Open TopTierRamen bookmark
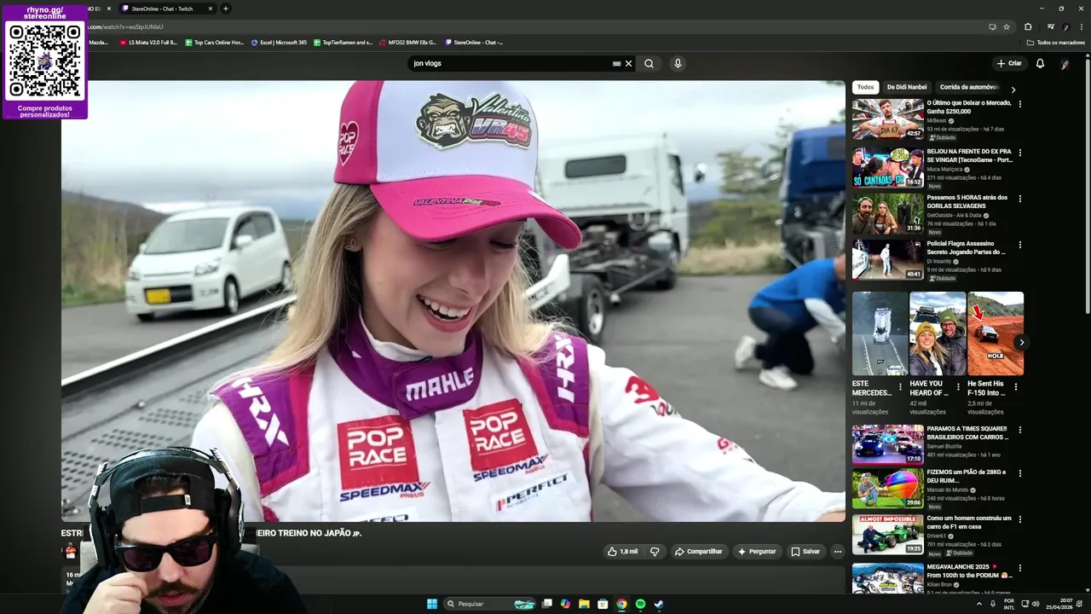The height and width of the screenshot is (614, 1091). [x=343, y=42]
